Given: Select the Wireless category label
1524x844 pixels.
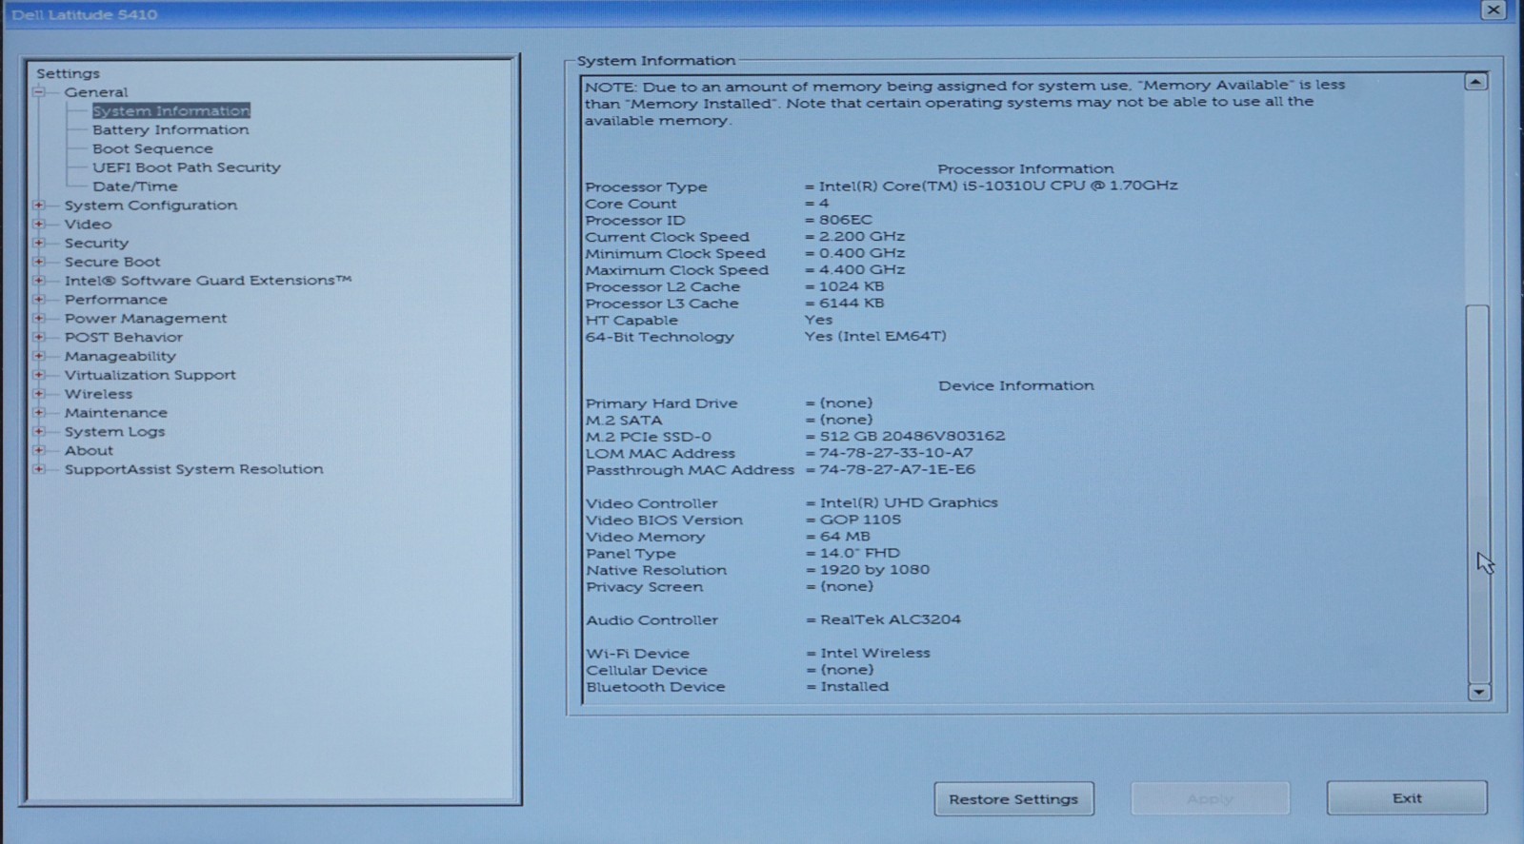Looking at the screenshot, I should point(98,394).
